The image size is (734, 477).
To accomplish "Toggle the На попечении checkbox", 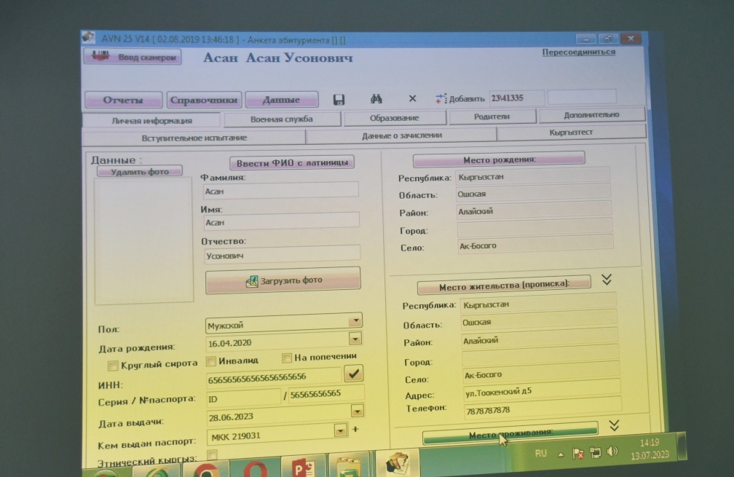I will coord(286,358).
